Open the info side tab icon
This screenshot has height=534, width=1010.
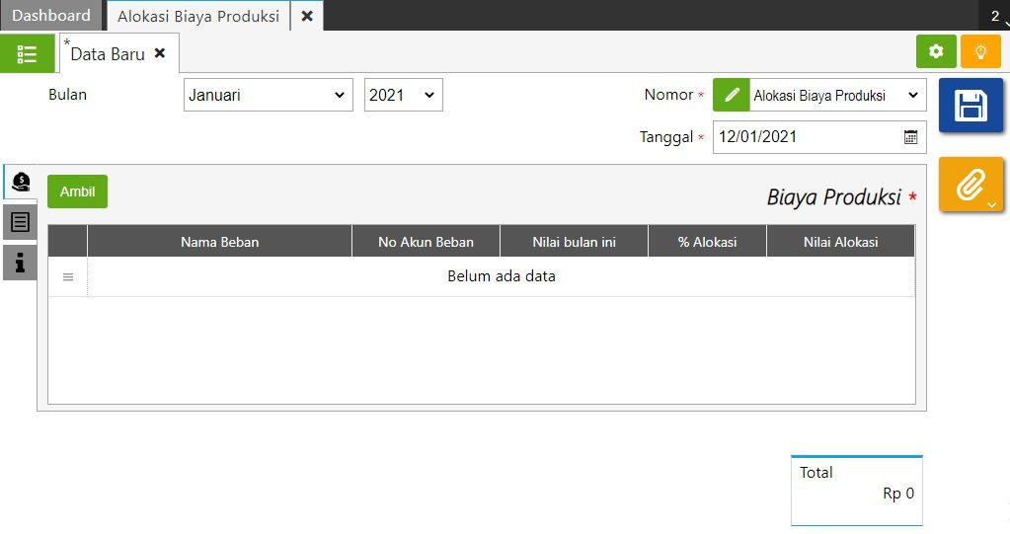pyautogui.click(x=20, y=262)
